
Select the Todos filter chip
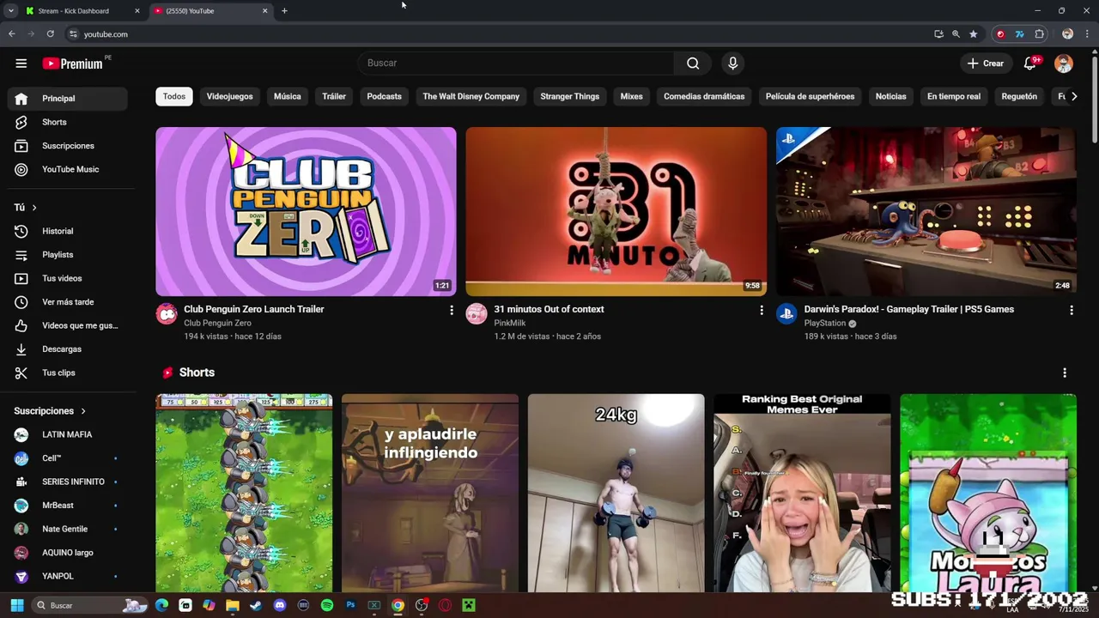pos(174,96)
